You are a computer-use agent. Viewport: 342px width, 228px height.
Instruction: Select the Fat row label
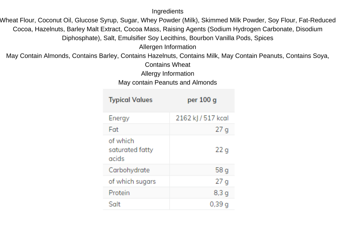pos(114,130)
